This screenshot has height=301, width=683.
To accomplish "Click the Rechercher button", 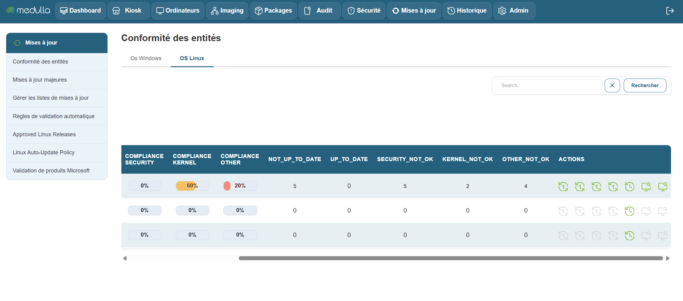I will pos(645,85).
